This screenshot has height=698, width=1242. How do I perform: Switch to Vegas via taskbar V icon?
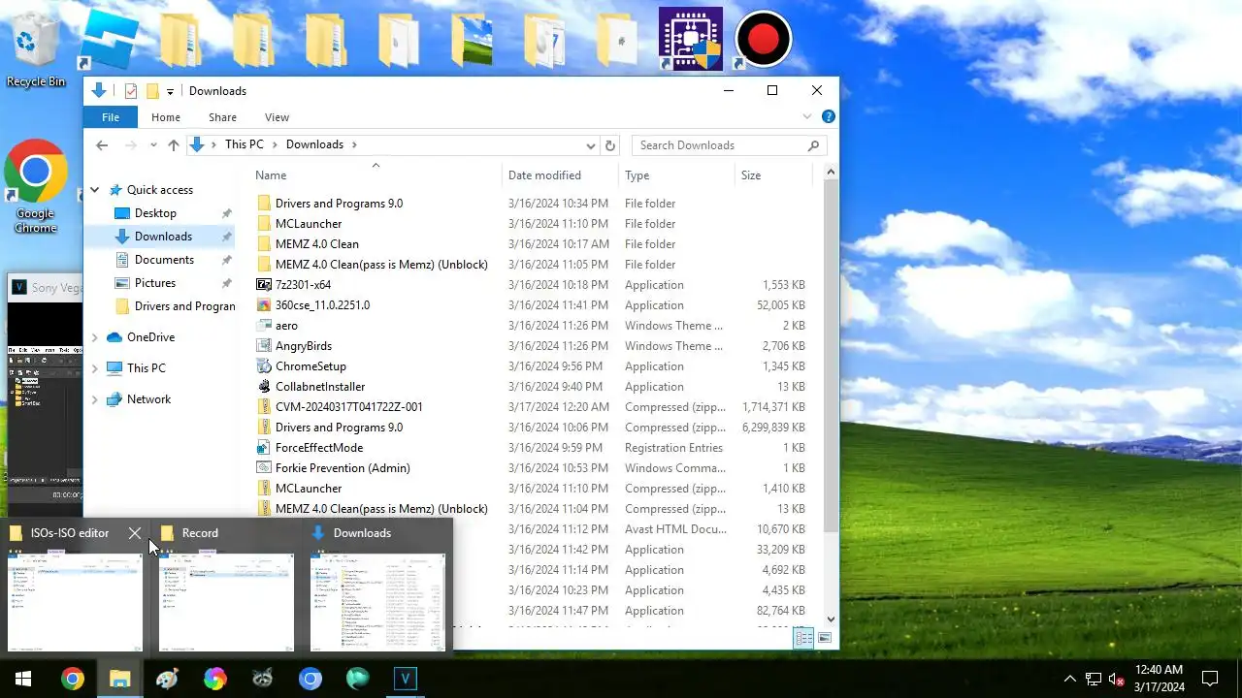[x=405, y=679]
